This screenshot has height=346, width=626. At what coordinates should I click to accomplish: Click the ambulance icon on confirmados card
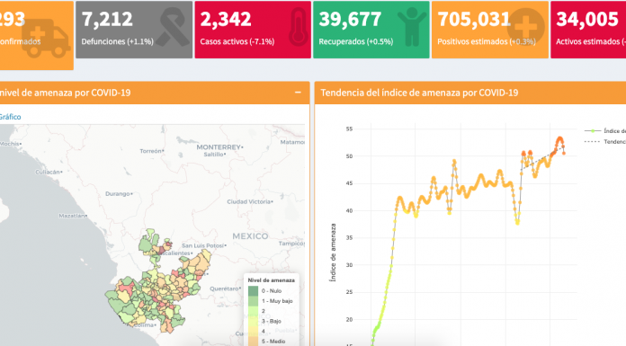46,39
